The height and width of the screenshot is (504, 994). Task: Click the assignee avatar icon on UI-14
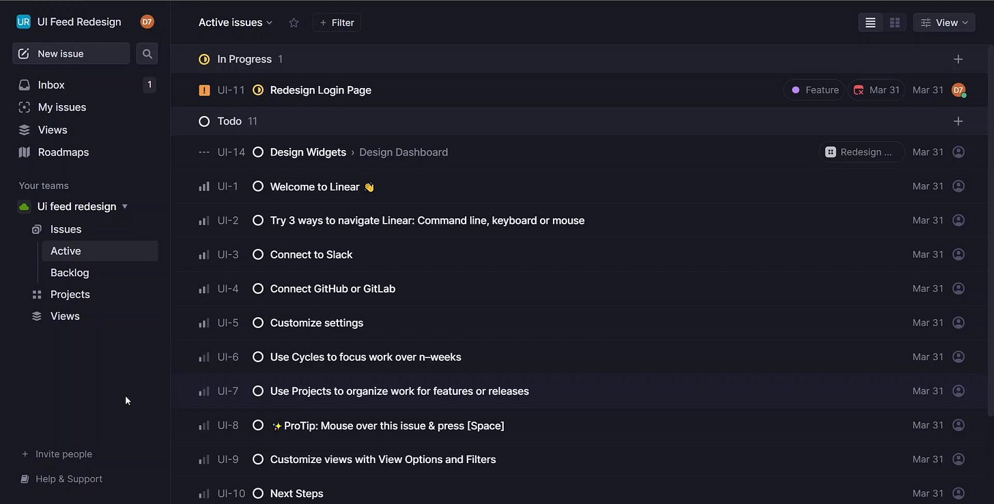(958, 152)
